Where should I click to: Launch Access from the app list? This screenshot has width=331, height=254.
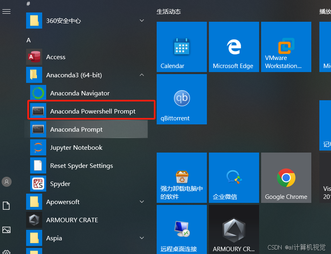[x=56, y=57]
